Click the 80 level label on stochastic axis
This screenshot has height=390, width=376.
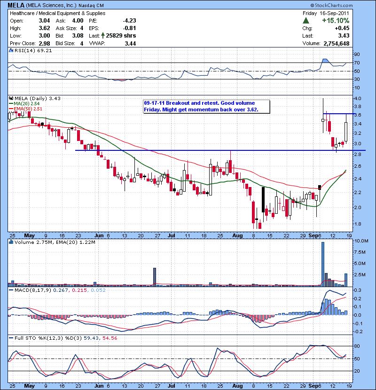[x=357, y=346]
